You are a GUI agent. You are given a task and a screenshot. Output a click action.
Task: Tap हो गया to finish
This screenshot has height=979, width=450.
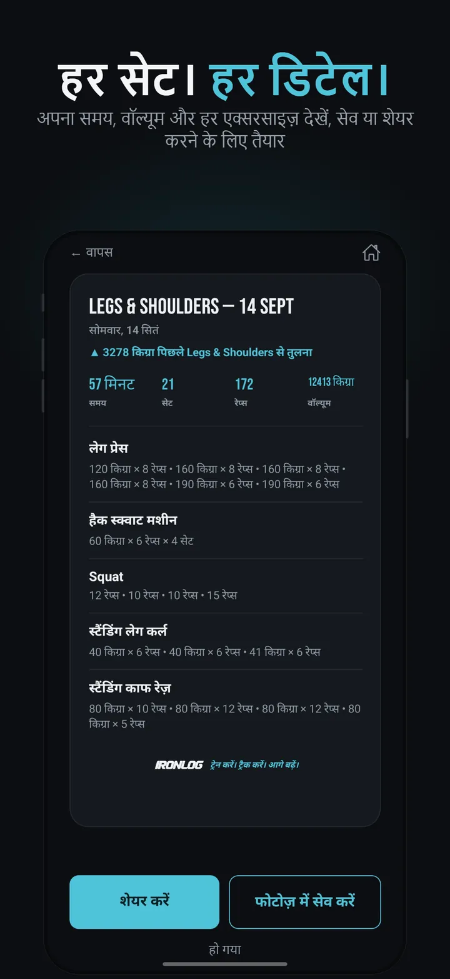pos(225,949)
